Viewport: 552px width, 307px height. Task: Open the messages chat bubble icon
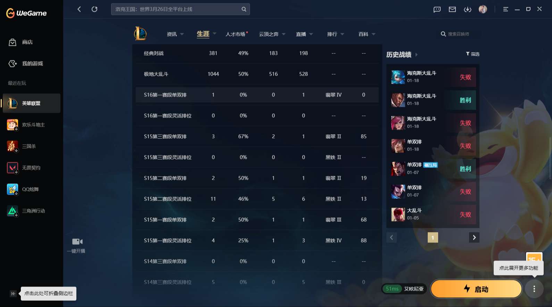[437, 9]
